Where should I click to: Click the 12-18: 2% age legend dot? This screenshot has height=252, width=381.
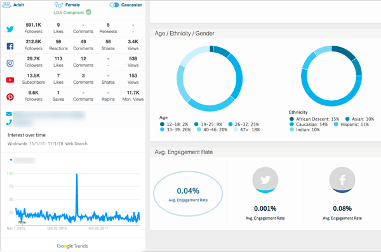click(162, 124)
